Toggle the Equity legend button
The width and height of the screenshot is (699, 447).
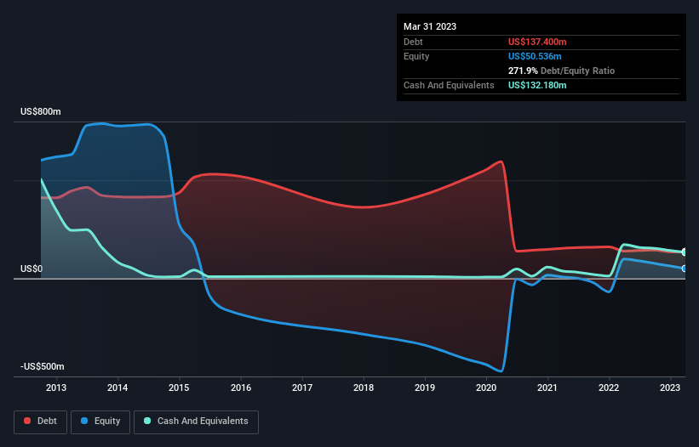pos(100,422)
